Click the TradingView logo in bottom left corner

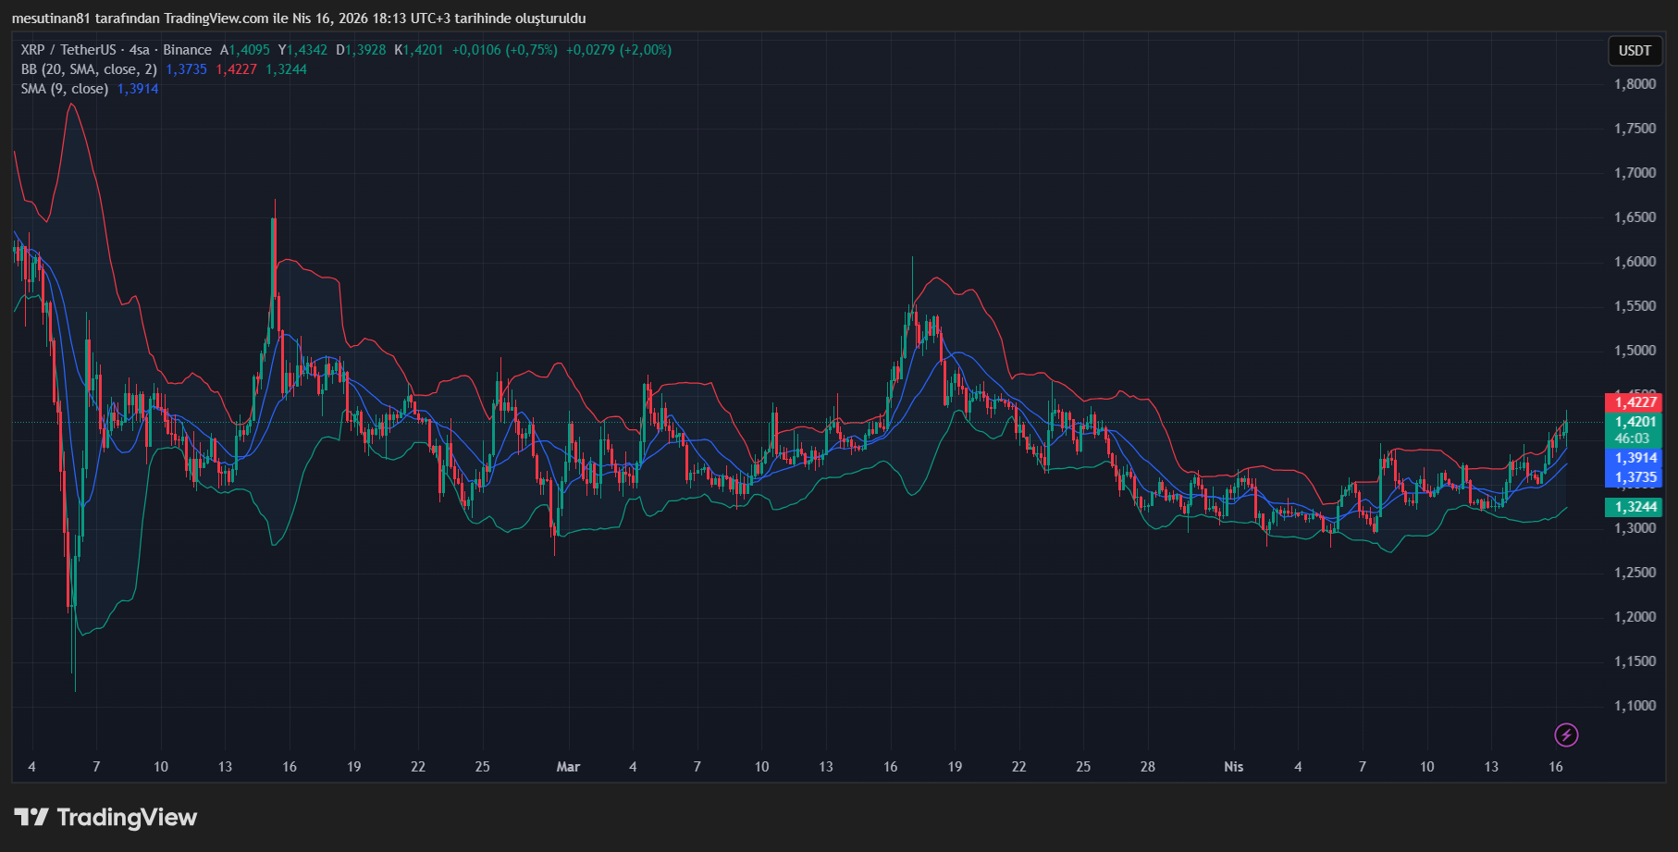(105, 818)
